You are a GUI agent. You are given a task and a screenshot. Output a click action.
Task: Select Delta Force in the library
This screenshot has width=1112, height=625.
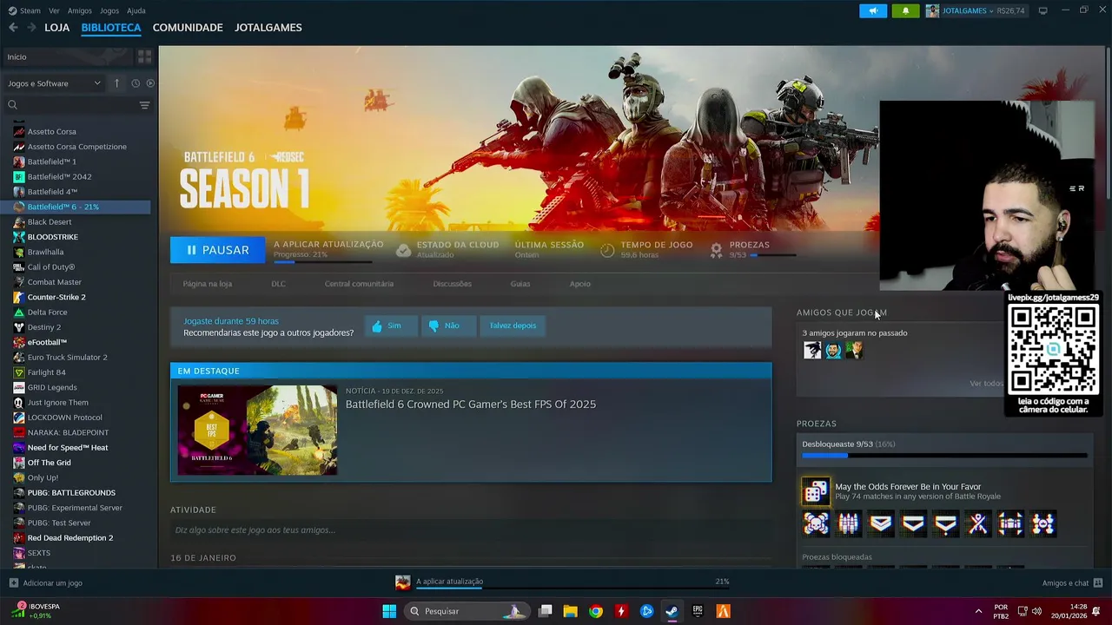(47, 312)
